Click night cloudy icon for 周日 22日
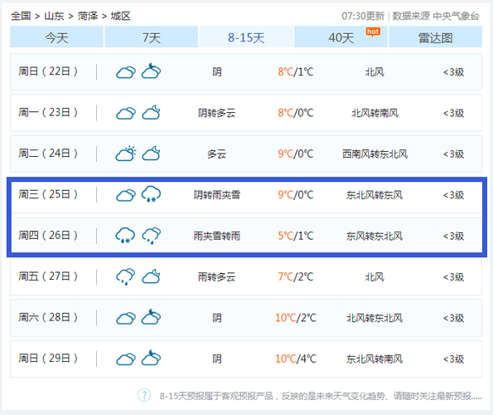The height and width of the screenshot is (415, 493). click(151, 71)
